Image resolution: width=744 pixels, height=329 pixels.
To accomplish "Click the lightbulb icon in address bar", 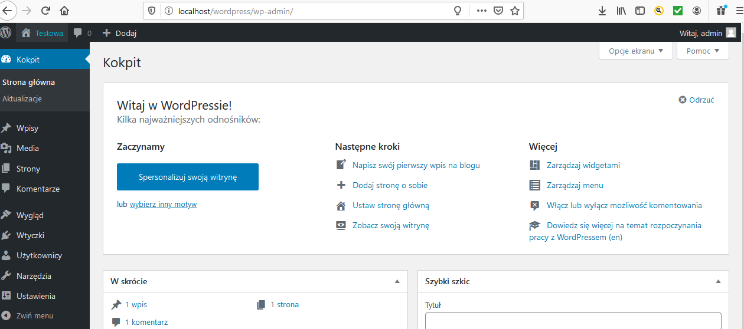I will (457, 11).
